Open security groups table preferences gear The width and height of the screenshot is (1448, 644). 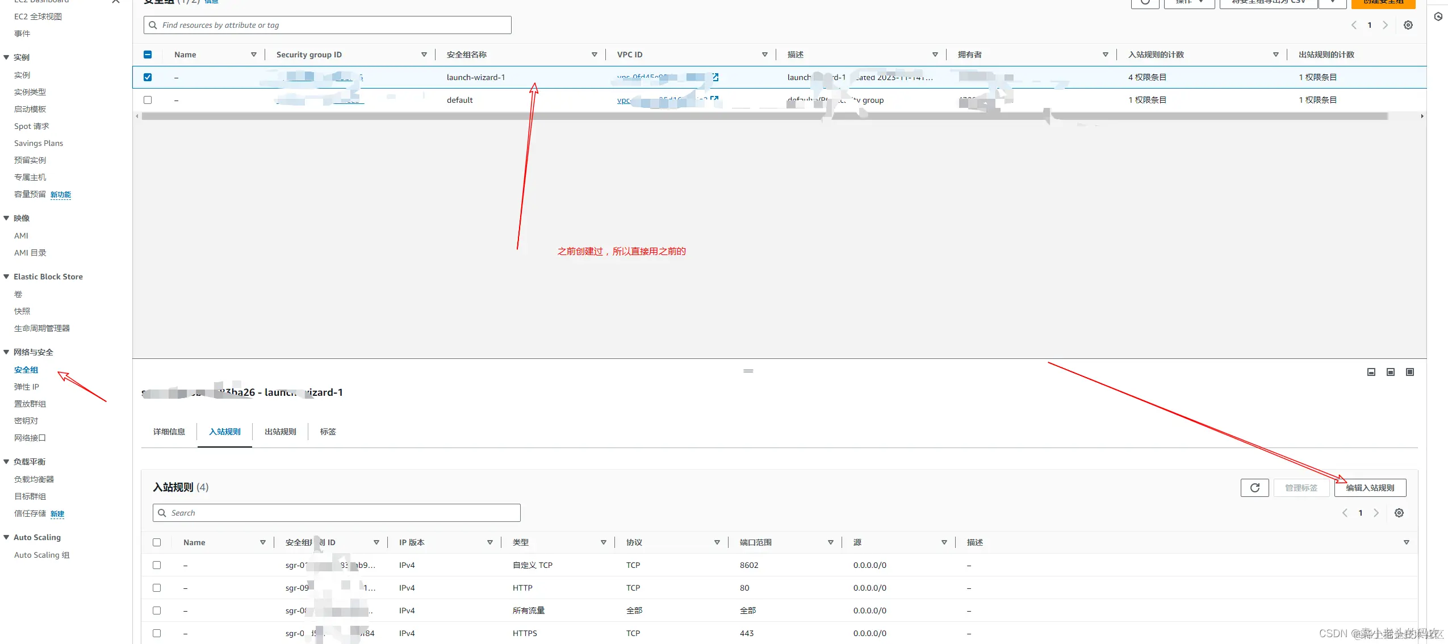click(1408, 25)
